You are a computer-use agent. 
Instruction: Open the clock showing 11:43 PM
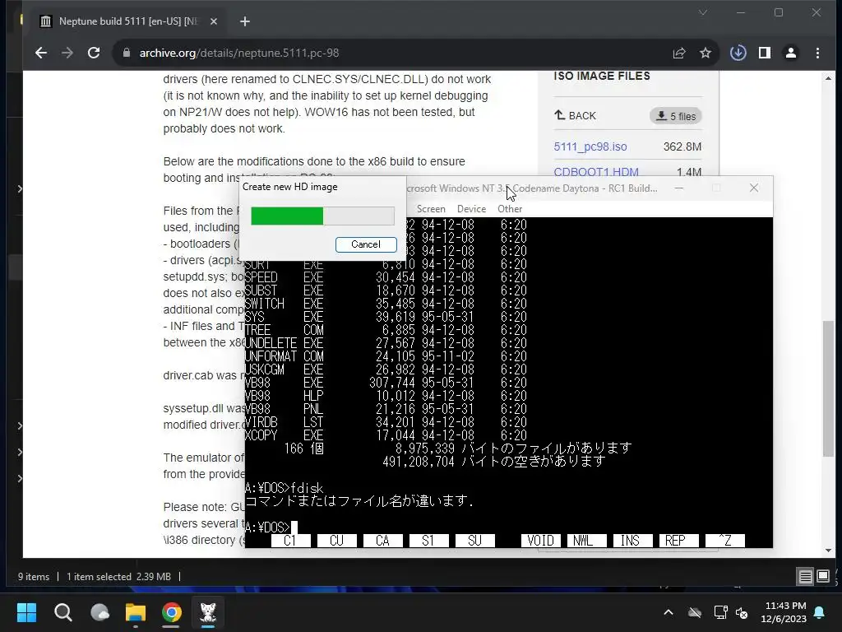pos(784,612)
